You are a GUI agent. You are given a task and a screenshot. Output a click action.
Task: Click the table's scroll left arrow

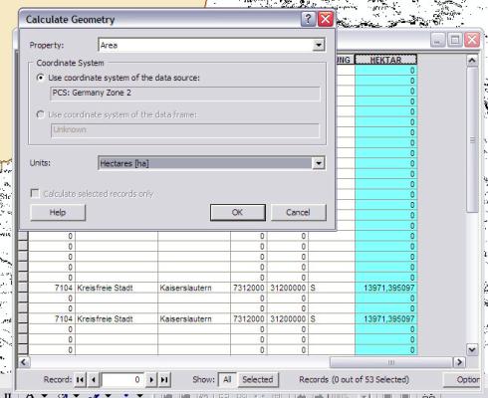(x=24, y=362)
